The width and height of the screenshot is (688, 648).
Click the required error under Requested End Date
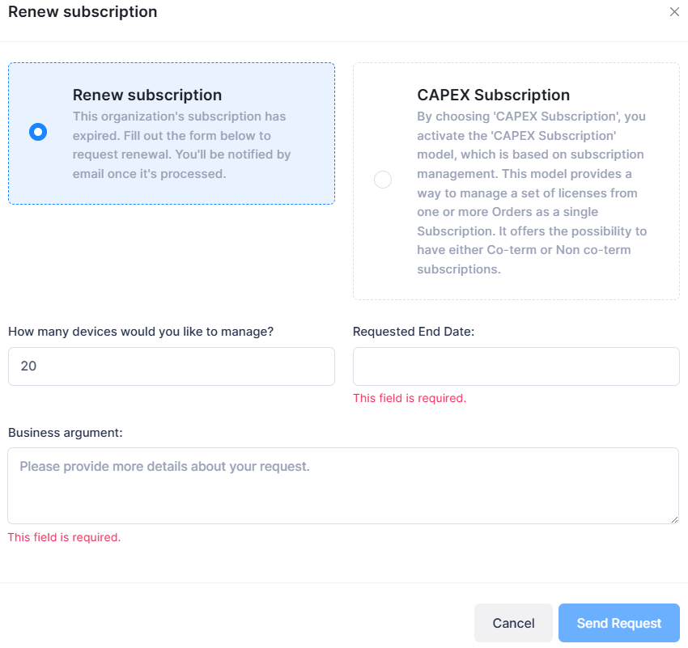(410, 398)
